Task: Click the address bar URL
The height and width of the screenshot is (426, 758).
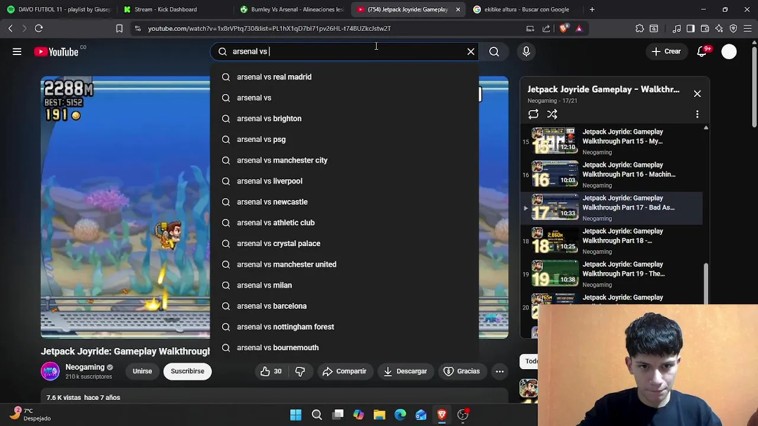Action: [269, 28]
